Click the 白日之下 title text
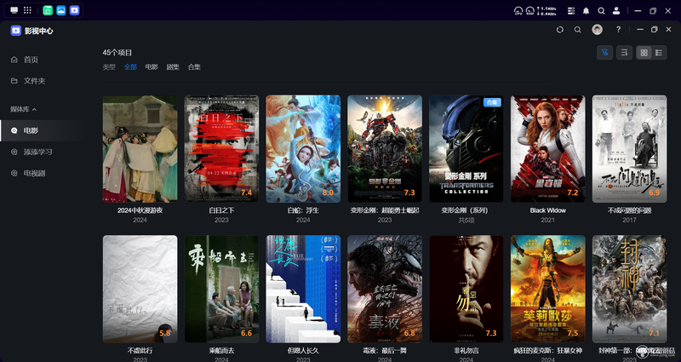681x362 pixels. coord(221,210)
